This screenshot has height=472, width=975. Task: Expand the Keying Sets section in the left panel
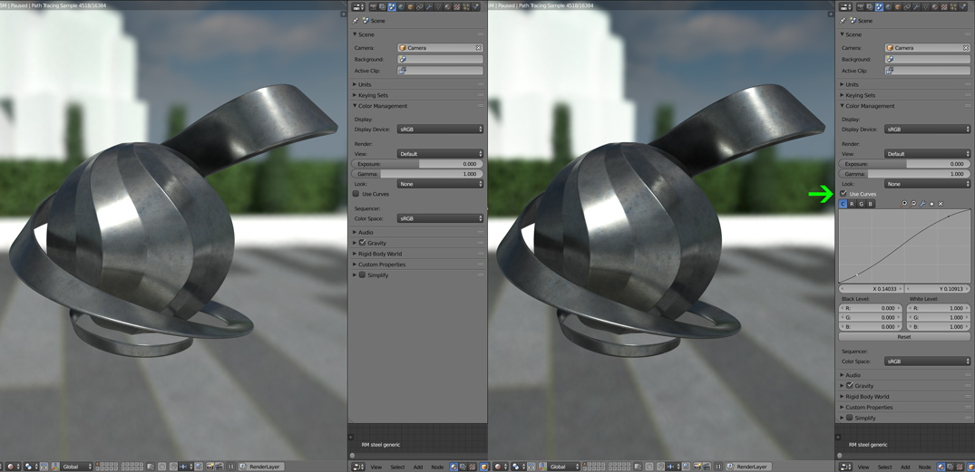tap(373, 95)
